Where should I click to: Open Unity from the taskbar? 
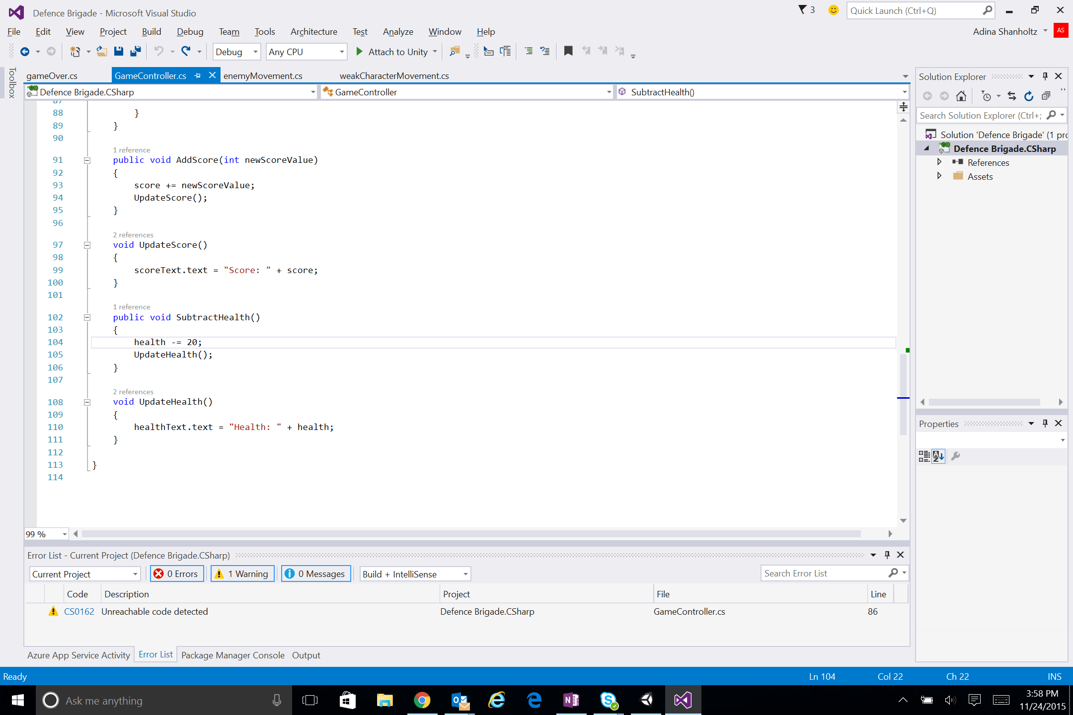[646, 700]
